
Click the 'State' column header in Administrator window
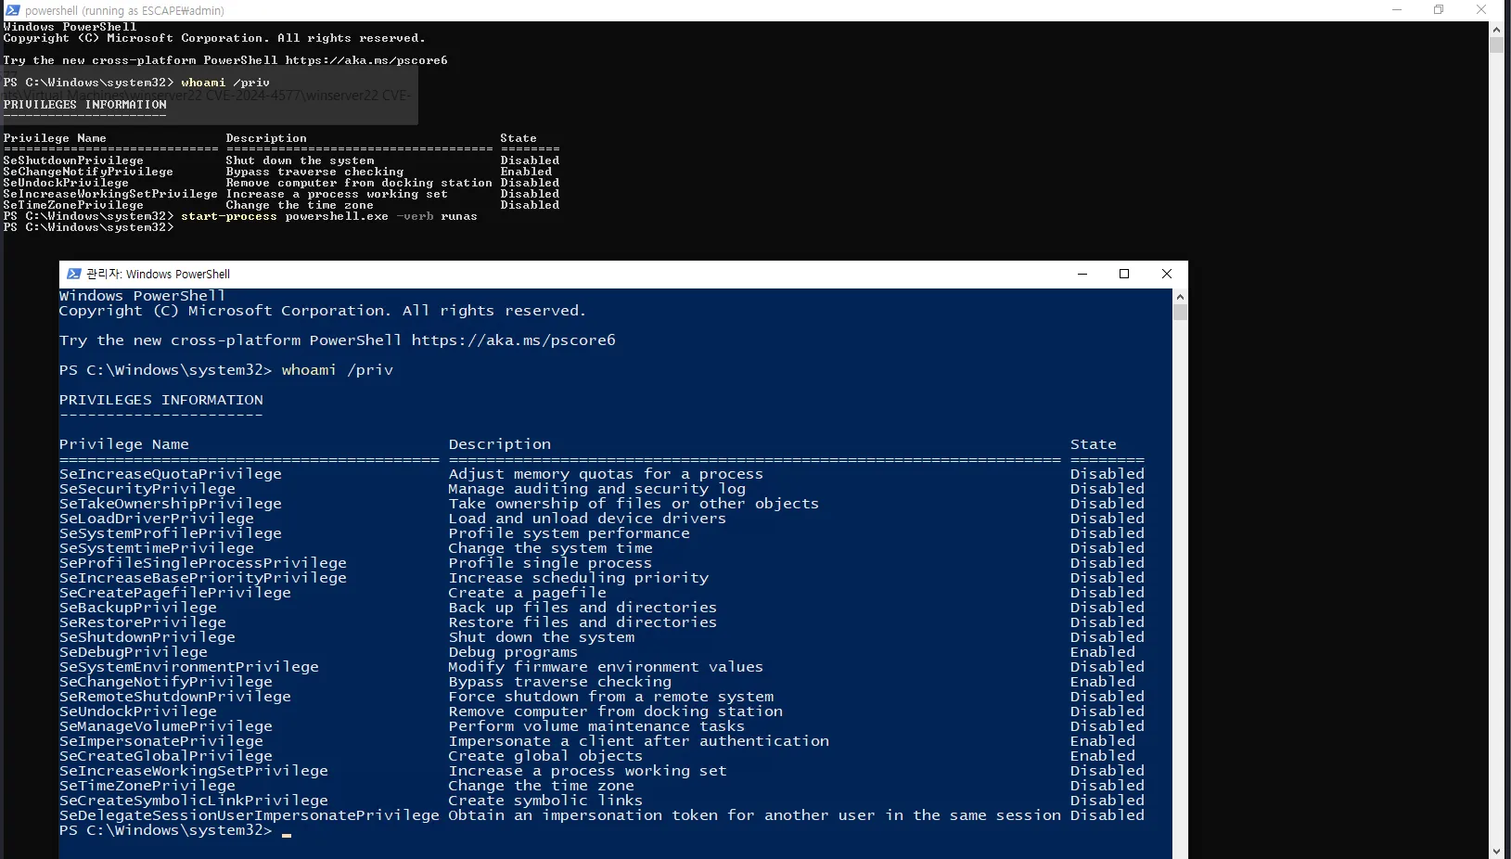coord(1094,444)
